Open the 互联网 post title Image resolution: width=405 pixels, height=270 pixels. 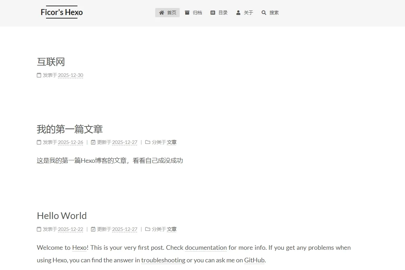tap(51, 62)
